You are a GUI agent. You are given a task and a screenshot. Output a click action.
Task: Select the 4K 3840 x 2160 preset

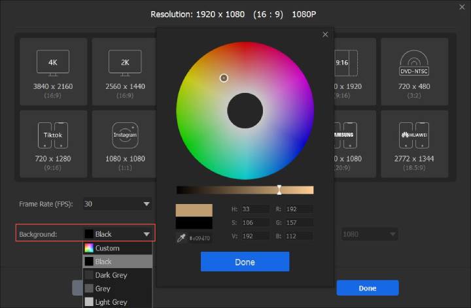point(54,71)
